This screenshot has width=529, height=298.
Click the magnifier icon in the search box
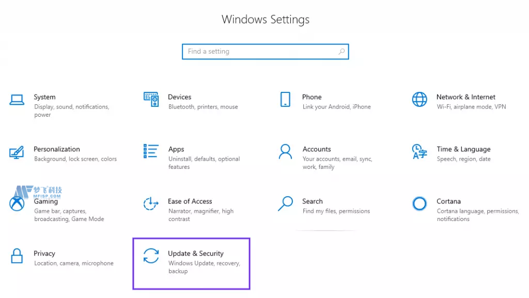point(341,52)
